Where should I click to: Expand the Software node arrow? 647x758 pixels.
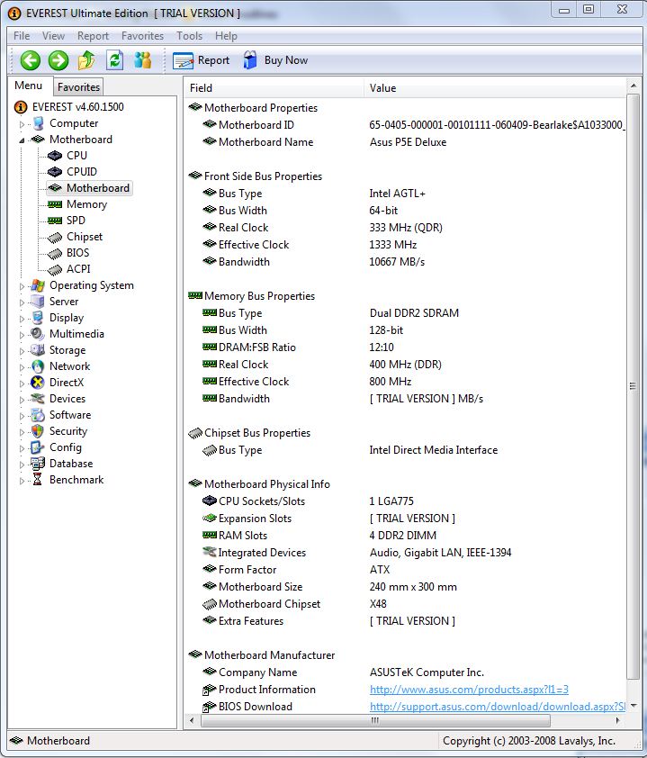pos(22,416)
